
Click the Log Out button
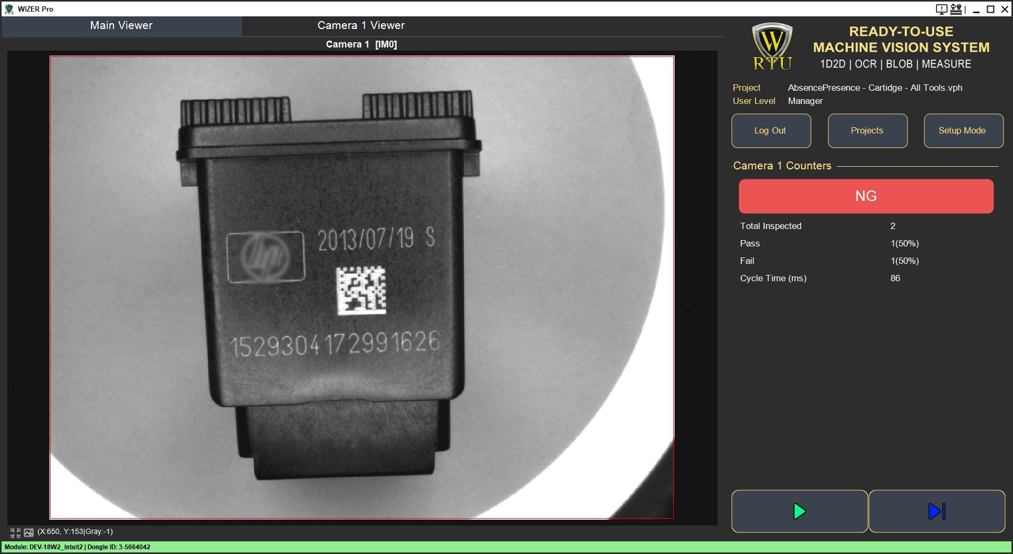(771, 131)
